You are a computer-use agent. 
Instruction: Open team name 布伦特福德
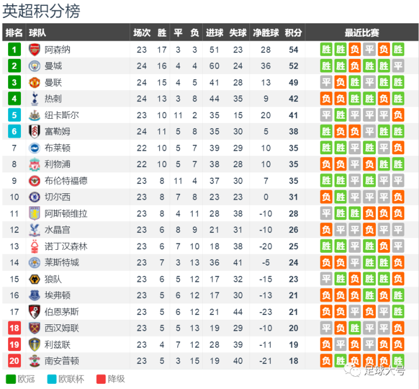click(66, 181)
